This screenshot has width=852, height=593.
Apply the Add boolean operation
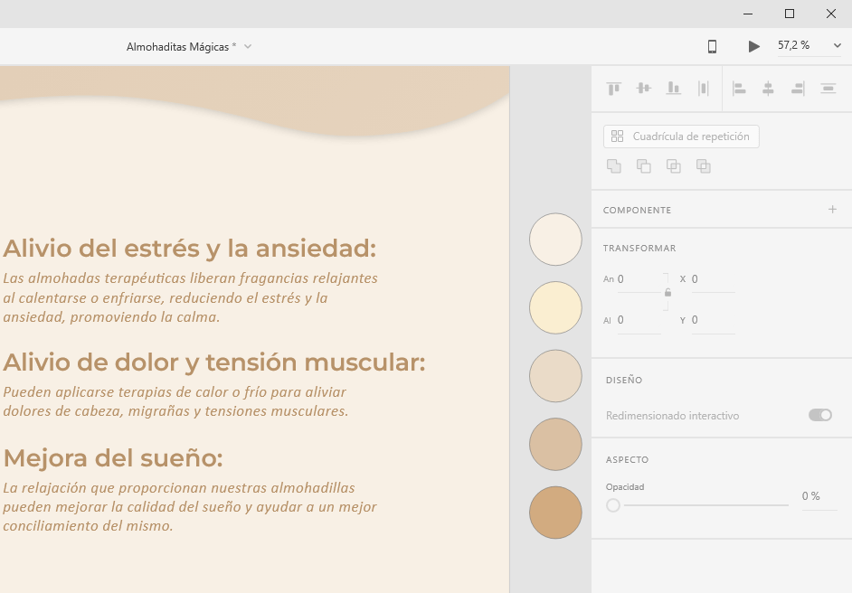(x=614, y=165)
